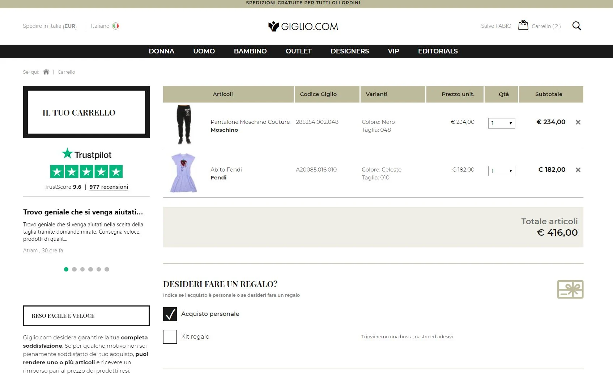
Task: Click the review title Trovo geniale che si venga aiutati
Action: point(83,212)
